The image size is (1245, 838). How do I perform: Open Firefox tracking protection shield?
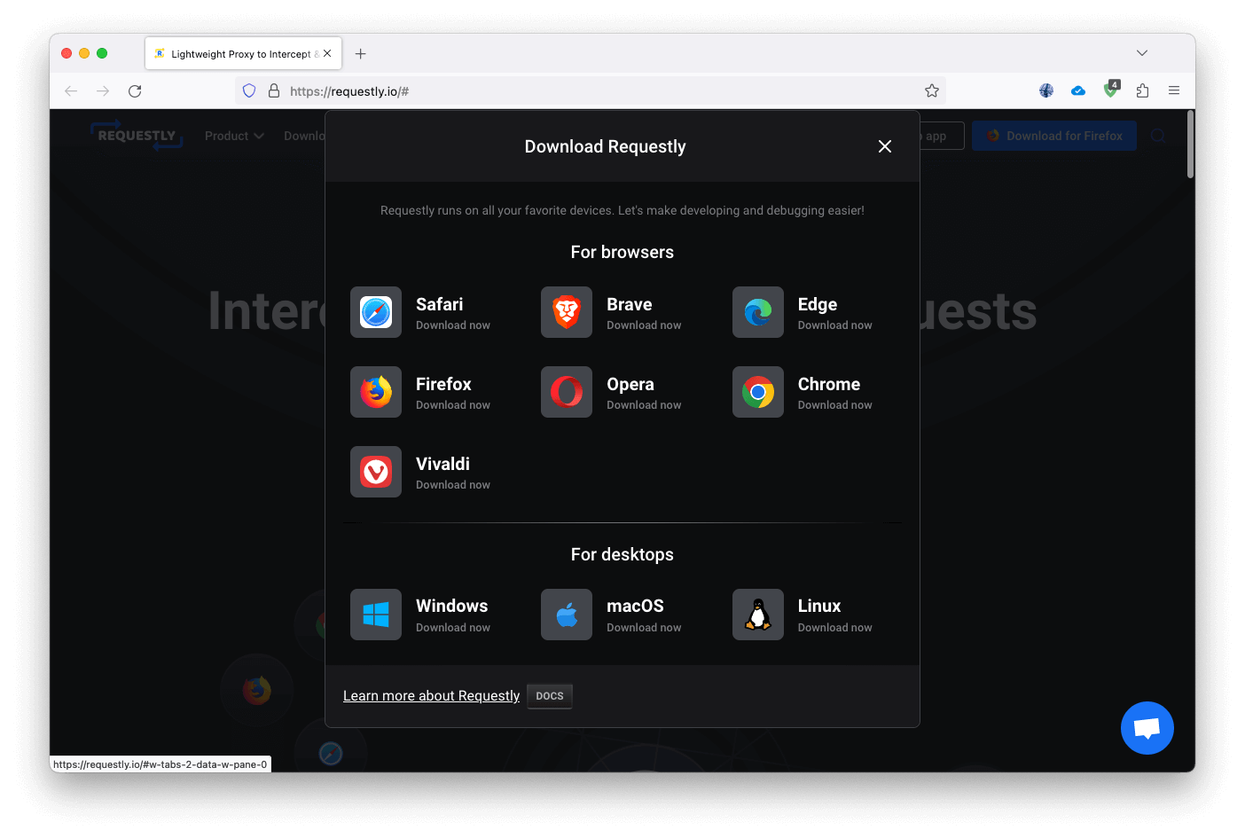pyautogui.click(x=249, y=90)
